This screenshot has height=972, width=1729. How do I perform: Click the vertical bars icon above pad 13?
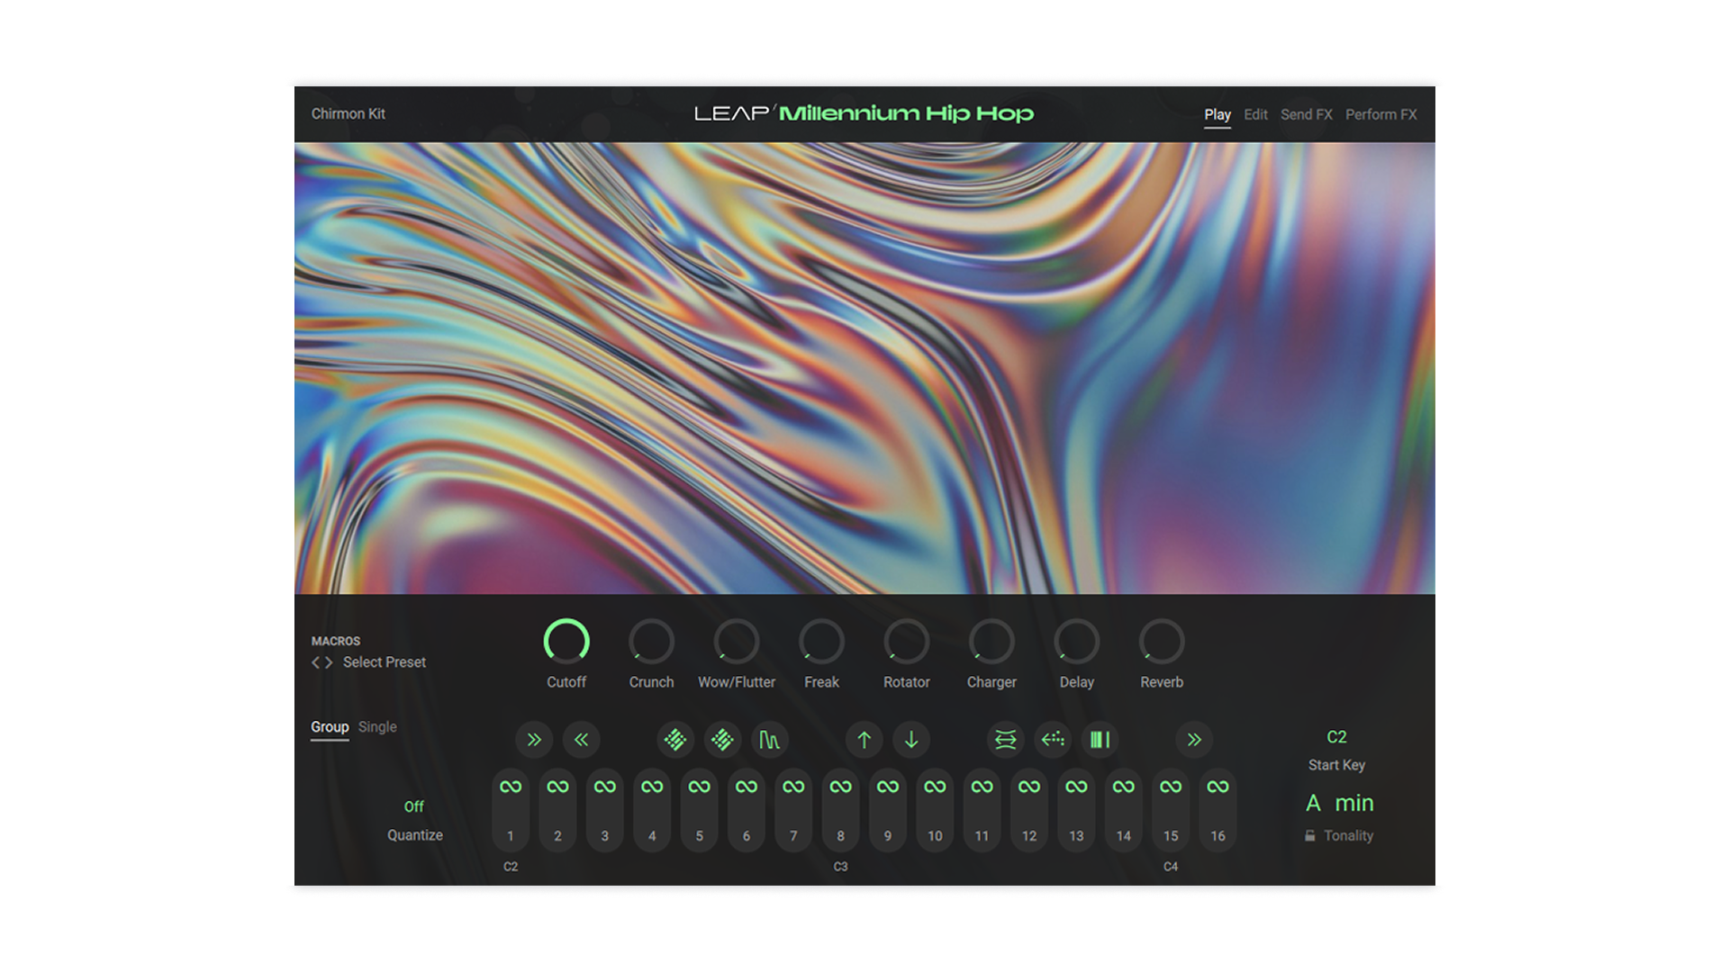point(1100,740)
